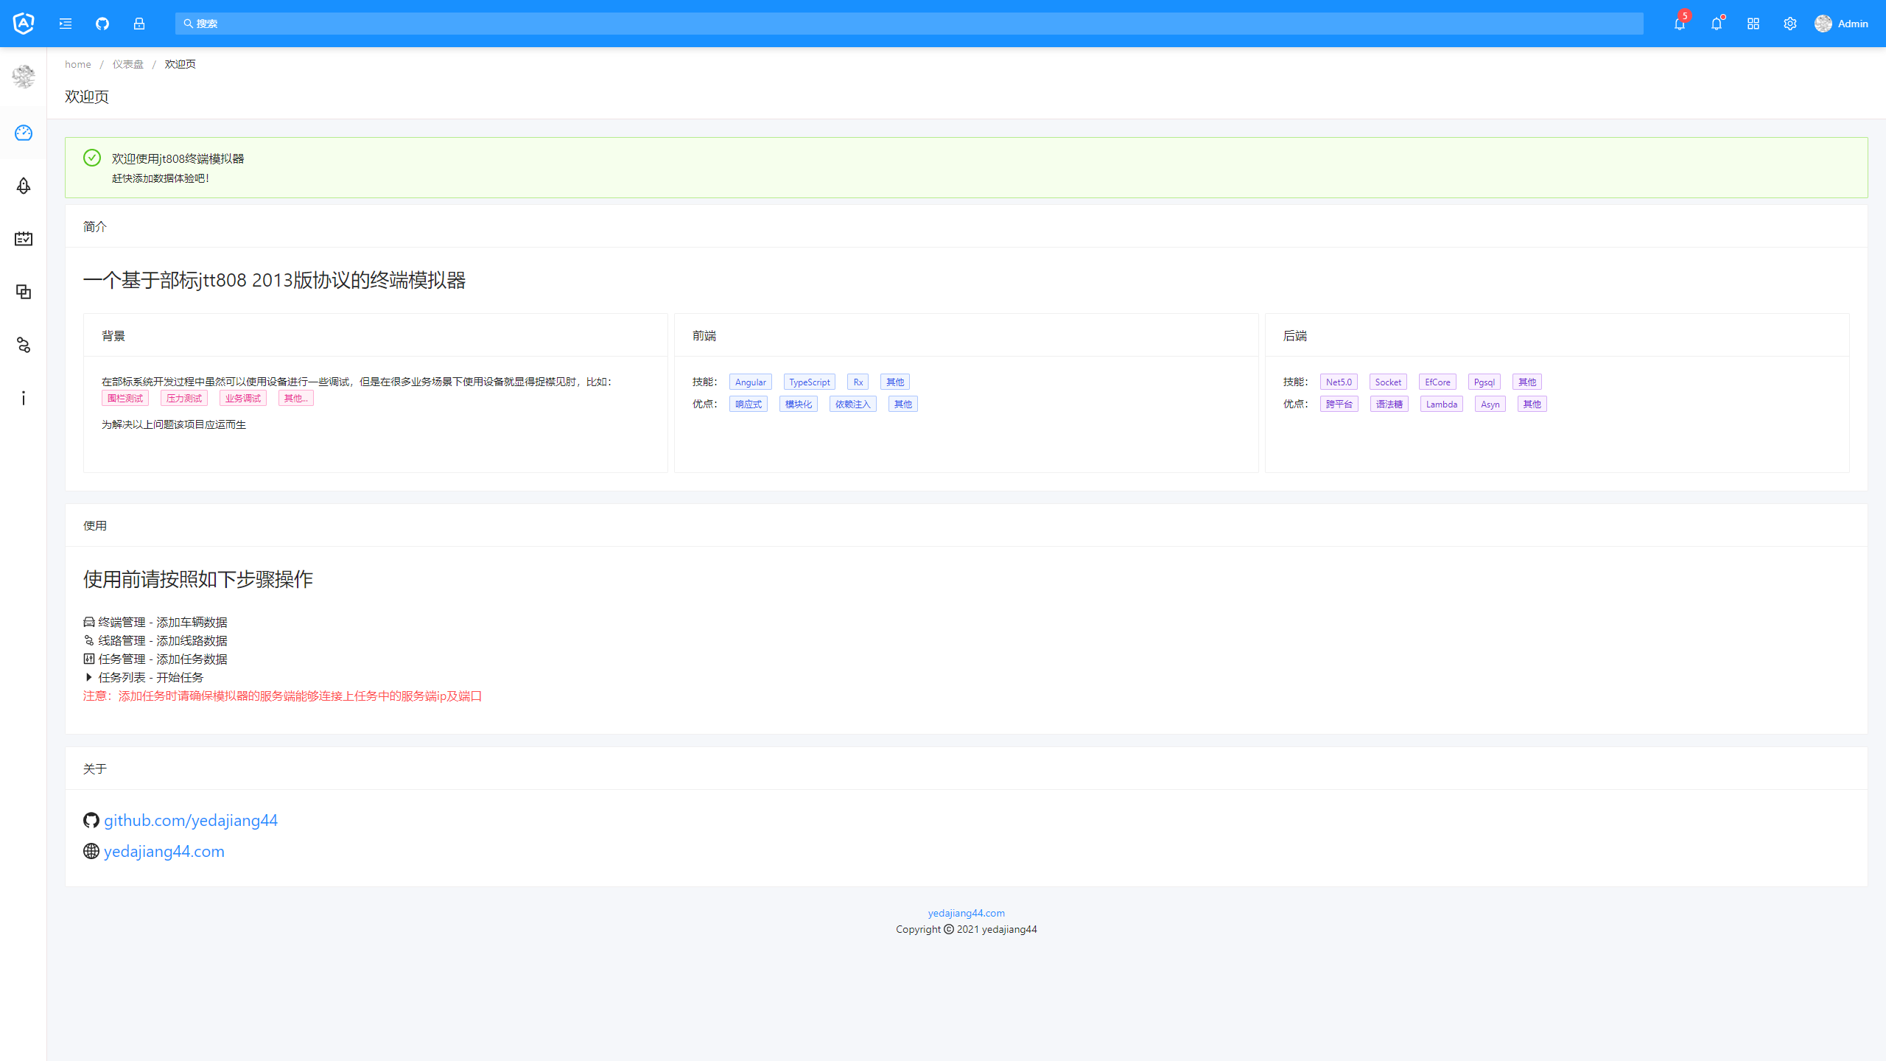Open the rocket sidebar menu icon

(x=24, y=186)
